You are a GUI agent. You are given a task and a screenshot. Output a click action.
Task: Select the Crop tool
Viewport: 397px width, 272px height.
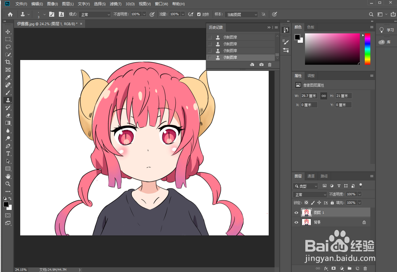click(8, 62)
